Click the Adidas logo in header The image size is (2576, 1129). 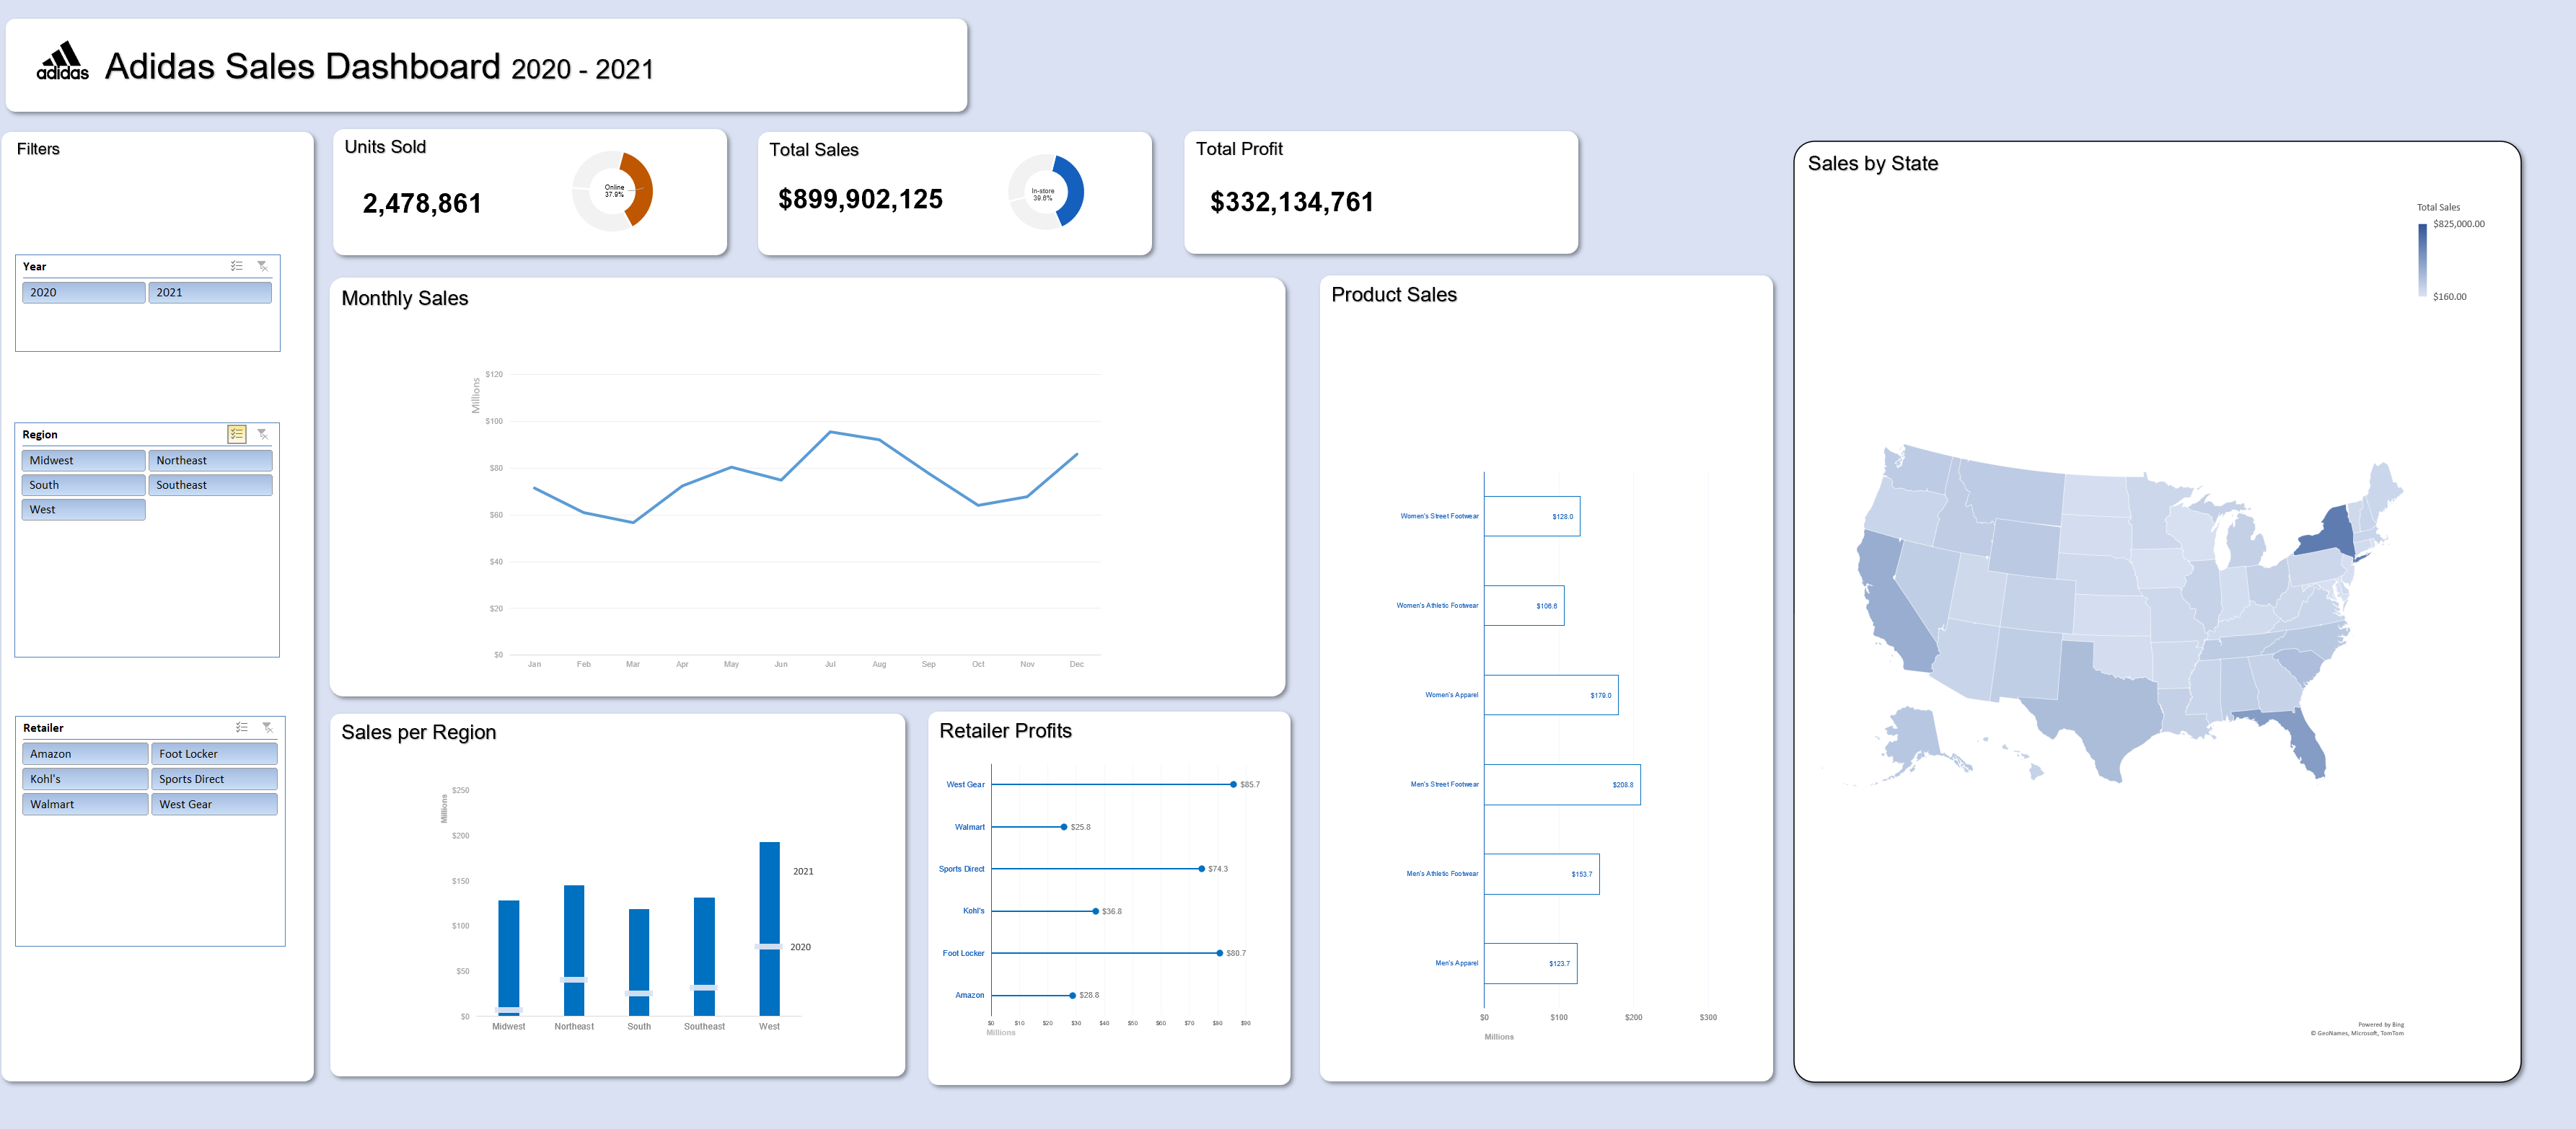tap(63, 61)
